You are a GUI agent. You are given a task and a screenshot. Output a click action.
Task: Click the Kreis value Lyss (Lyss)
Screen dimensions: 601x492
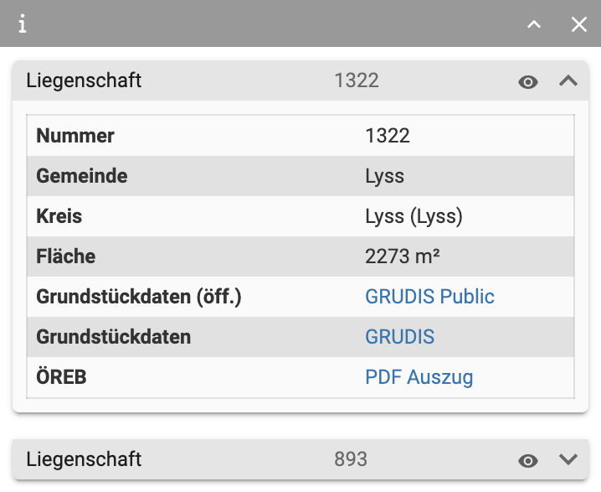414,216
